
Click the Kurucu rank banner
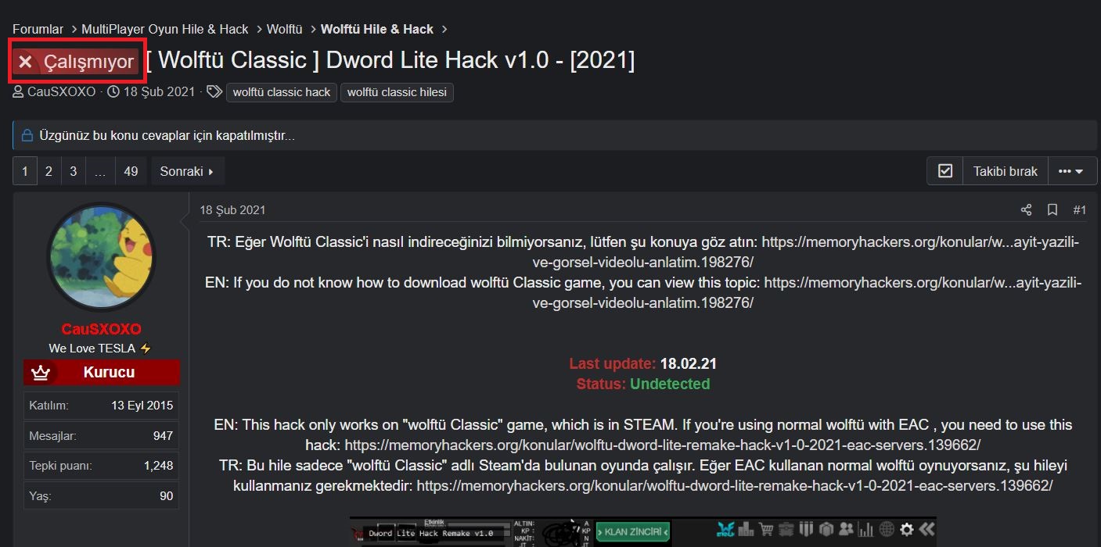point(102,373)
